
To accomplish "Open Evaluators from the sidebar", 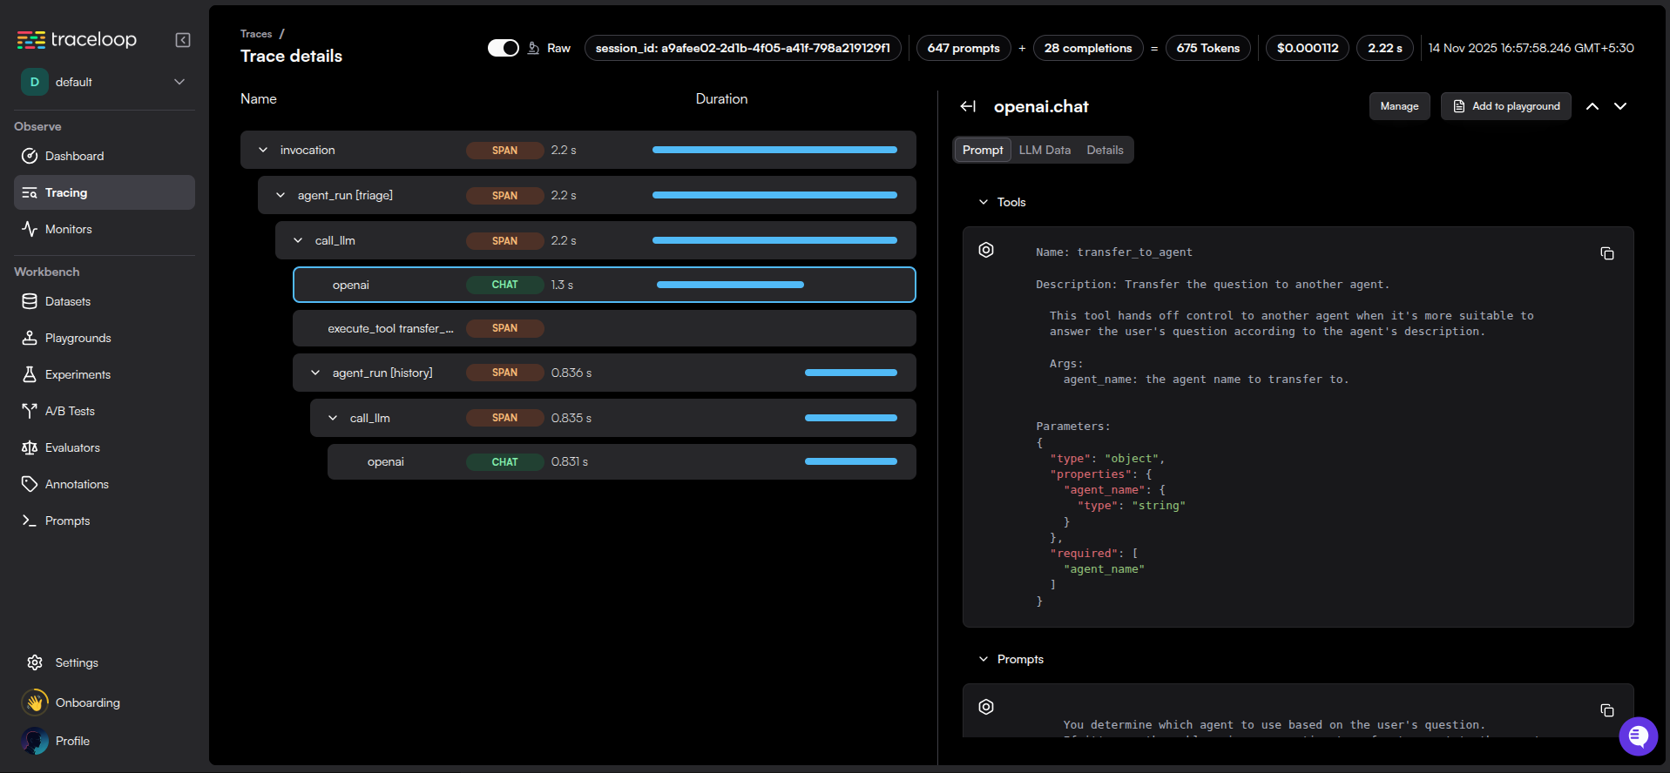I will click(x=72, y=447).
